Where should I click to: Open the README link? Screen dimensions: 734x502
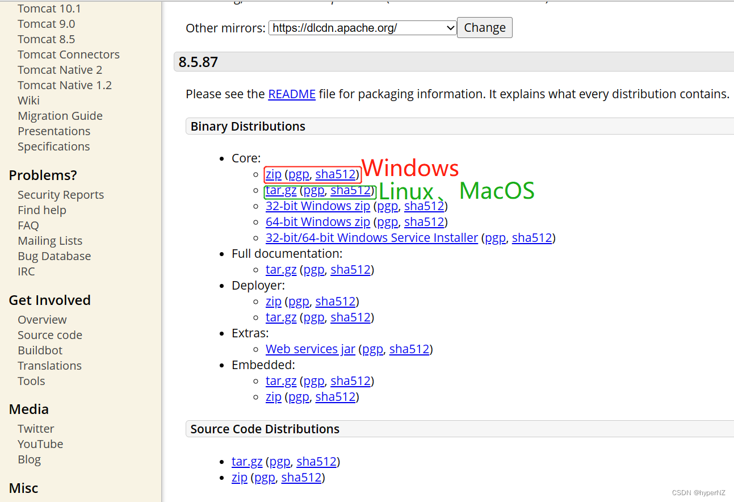pyautogui.click(x=292, y=94)
